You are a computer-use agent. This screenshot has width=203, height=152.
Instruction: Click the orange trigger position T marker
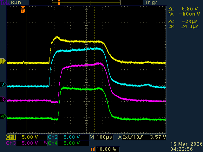[x=23, y=10]
